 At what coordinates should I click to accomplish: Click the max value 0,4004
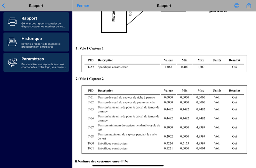coord(201,148)
